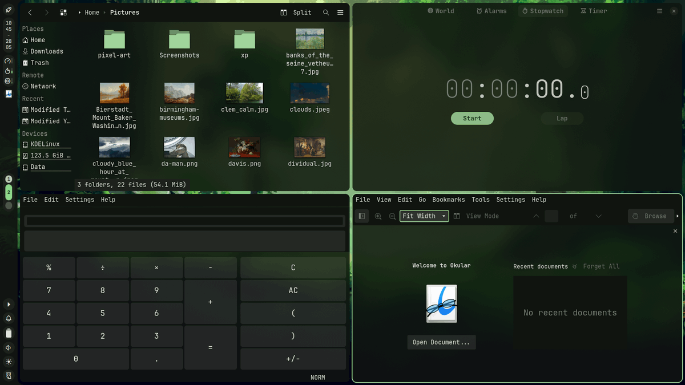Open the View Mode dropdown in Okular
Screen dimensions: 685x385
click(x=476, y=216)
